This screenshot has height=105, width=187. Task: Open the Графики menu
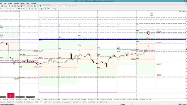(x=16, y=3)
